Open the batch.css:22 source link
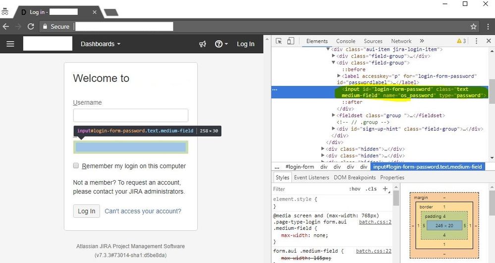Viewport: 495px width, 263px height. point(374,251)
